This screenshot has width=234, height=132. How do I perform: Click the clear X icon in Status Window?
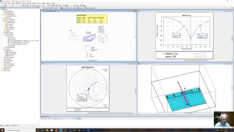click(x=49, y=118)
